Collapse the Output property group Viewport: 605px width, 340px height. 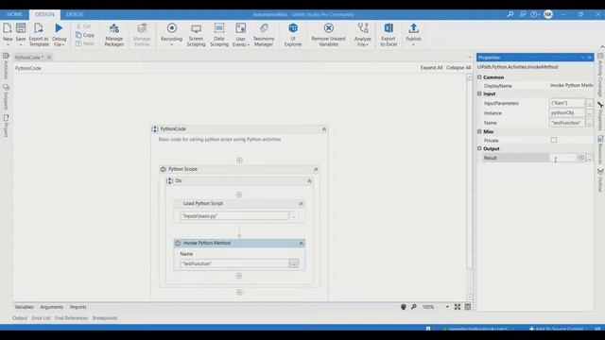(479, 148)
